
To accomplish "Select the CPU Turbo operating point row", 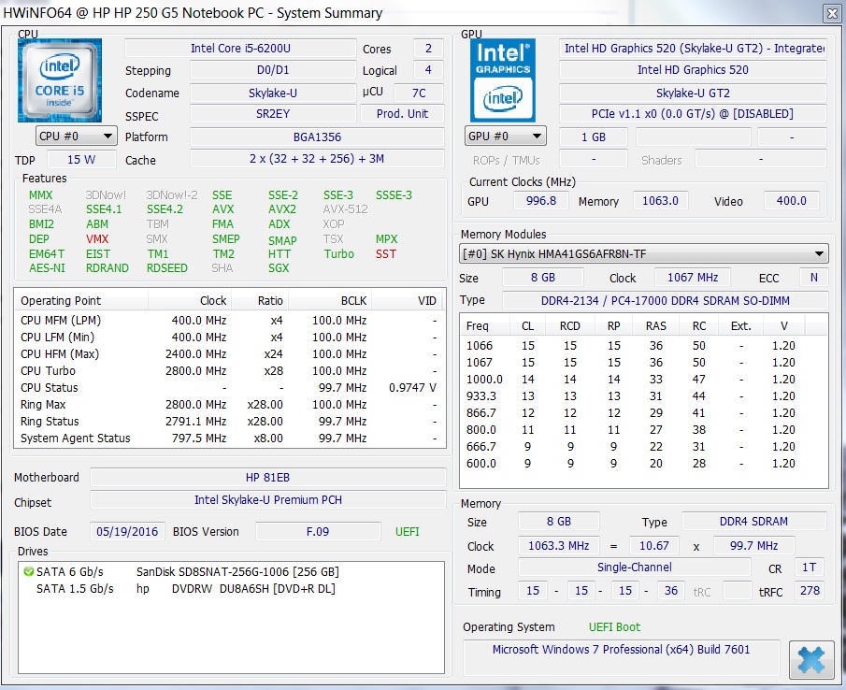I will pos(230,371).
